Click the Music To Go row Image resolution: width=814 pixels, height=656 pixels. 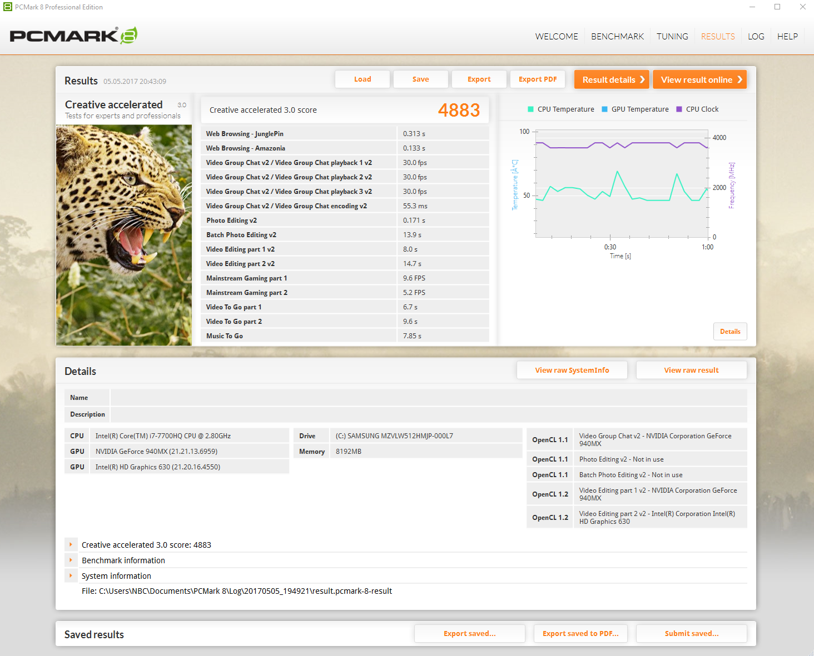click(345, 336)
